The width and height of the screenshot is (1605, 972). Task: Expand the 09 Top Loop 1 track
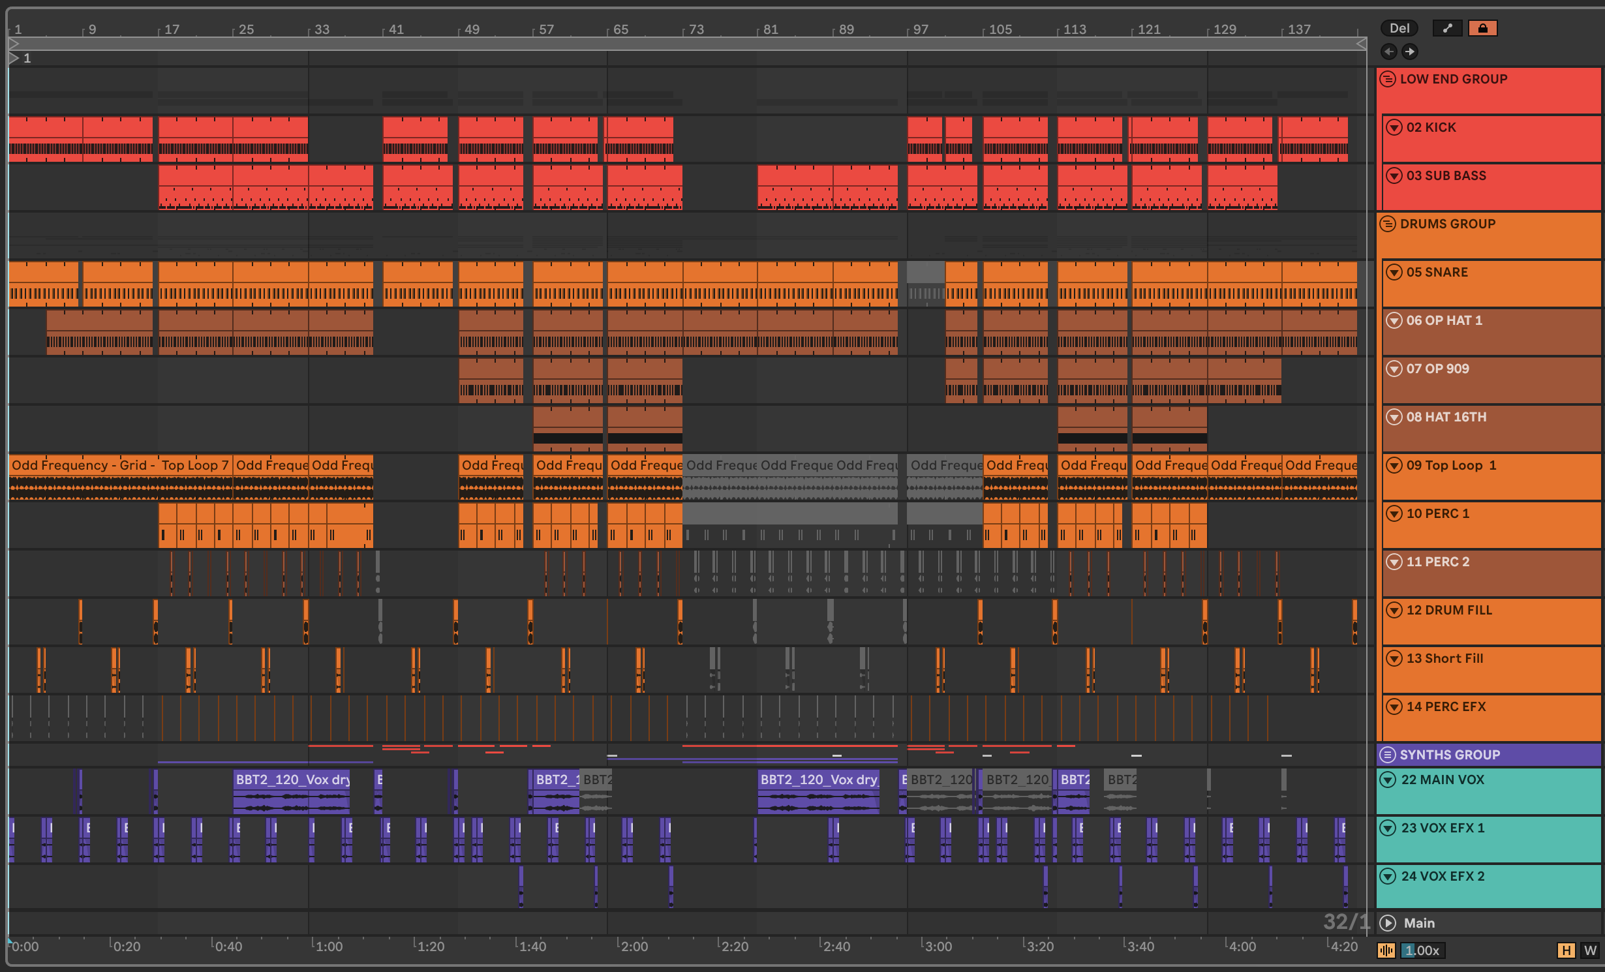(x=1394, y=465)
